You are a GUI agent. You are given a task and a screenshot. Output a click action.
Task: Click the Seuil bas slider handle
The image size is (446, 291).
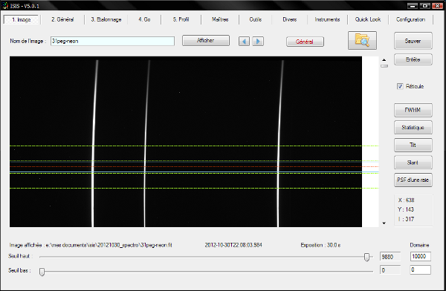[x=42, y=272]
